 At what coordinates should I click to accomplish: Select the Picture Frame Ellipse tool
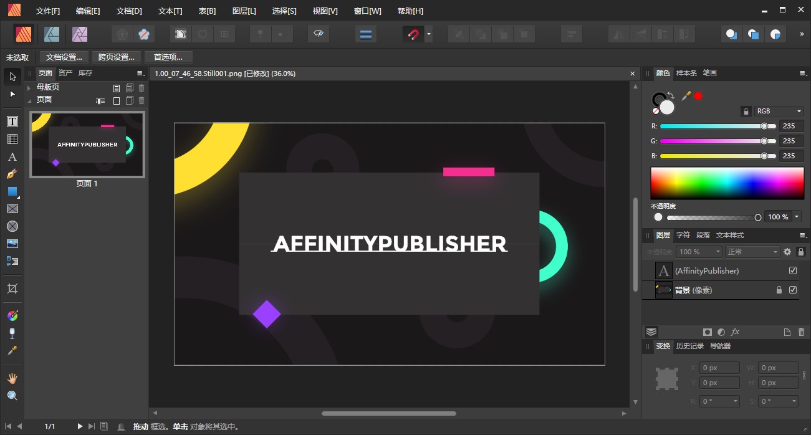(x=12, y=226)
